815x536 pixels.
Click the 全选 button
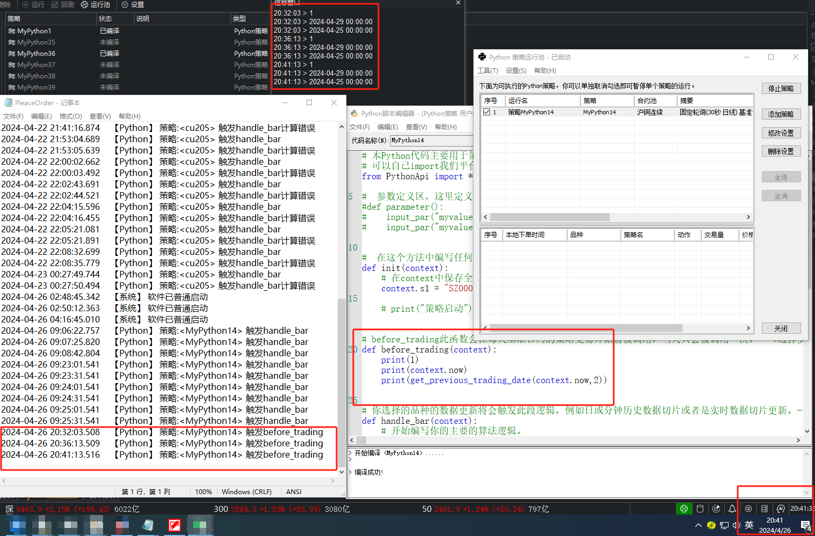coord(781,177)
